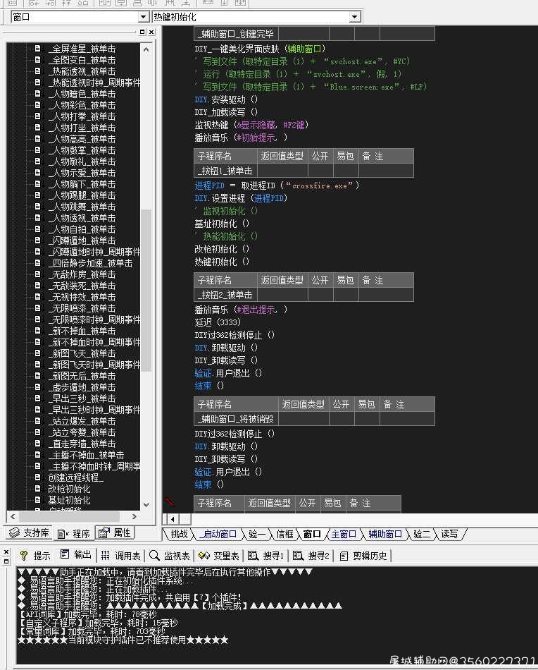Screen dimensions: 538x670
Task: Open the 输出 output tab
Action: 76,554
